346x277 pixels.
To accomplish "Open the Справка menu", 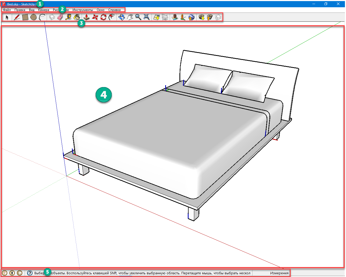I will tap(114, 10).
